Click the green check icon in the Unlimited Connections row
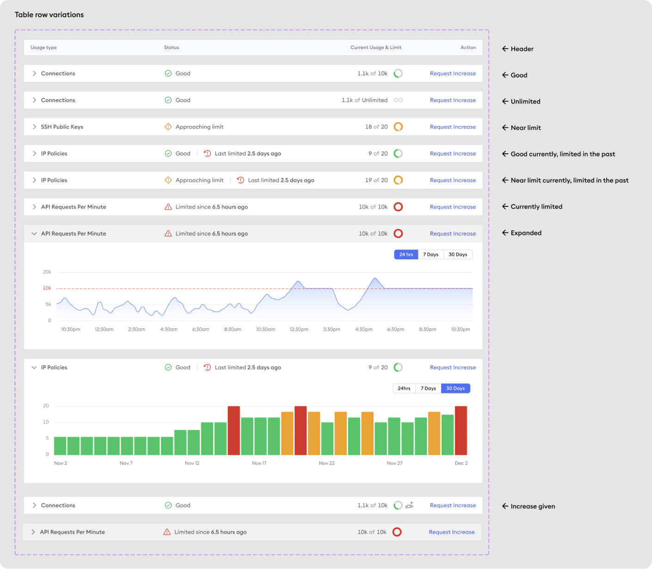The image size is (652, 569). point(168,100)
